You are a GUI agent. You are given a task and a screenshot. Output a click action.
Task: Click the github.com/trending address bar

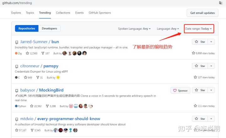(x=17, y=3)
